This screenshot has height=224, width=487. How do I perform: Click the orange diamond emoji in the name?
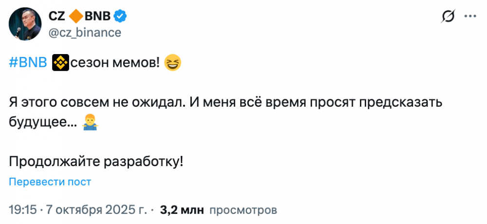(x=75, y=17)
